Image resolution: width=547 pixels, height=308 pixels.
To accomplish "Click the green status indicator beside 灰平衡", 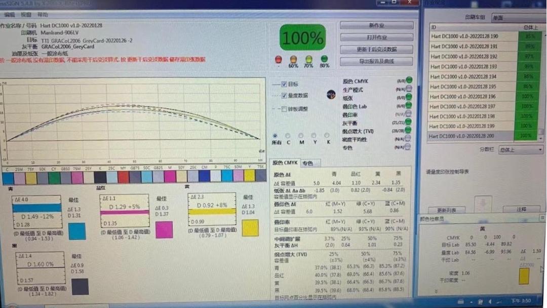I will 409,122.
